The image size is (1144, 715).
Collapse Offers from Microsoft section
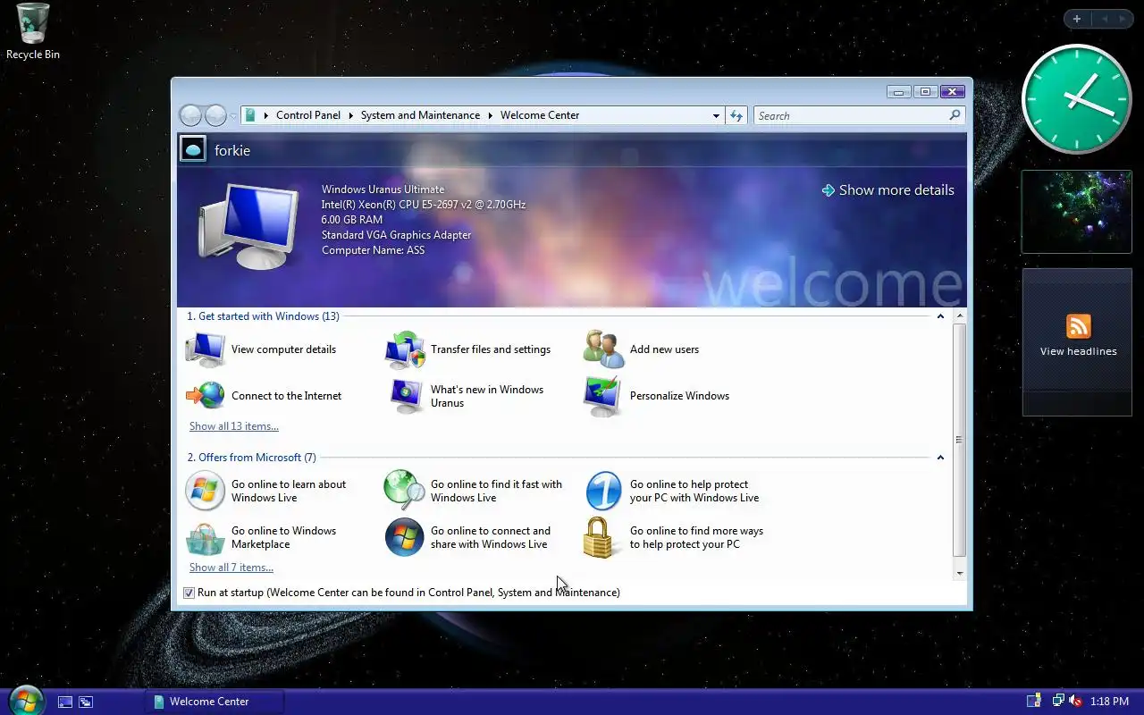[940, 458]
